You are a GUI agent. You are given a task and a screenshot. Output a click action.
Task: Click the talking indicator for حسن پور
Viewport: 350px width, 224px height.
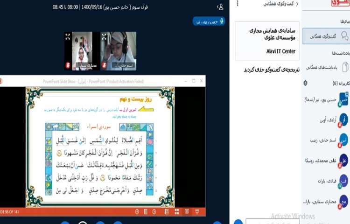pos(209,21)
